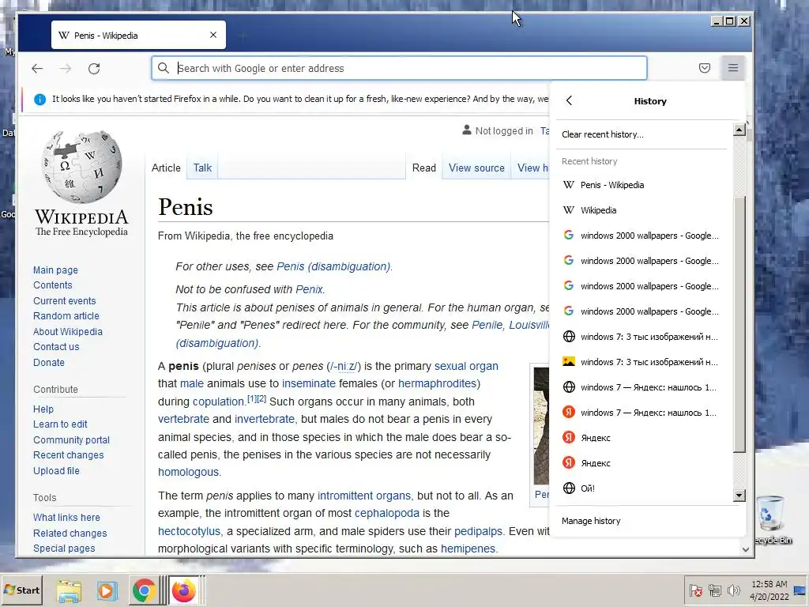Click the not-logged-in user icon
The width and height of the screenshot is (809, 607).
(466, 130)
